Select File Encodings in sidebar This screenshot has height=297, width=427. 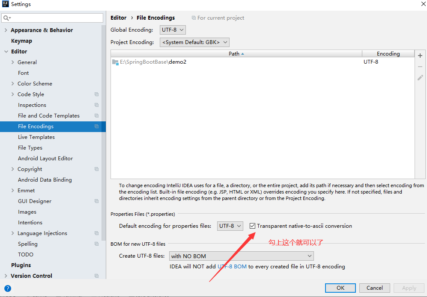tap(53, 126)
